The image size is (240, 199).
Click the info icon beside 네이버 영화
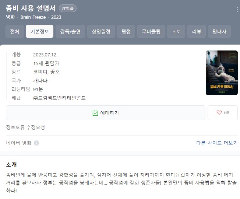[x=36, y=143]
